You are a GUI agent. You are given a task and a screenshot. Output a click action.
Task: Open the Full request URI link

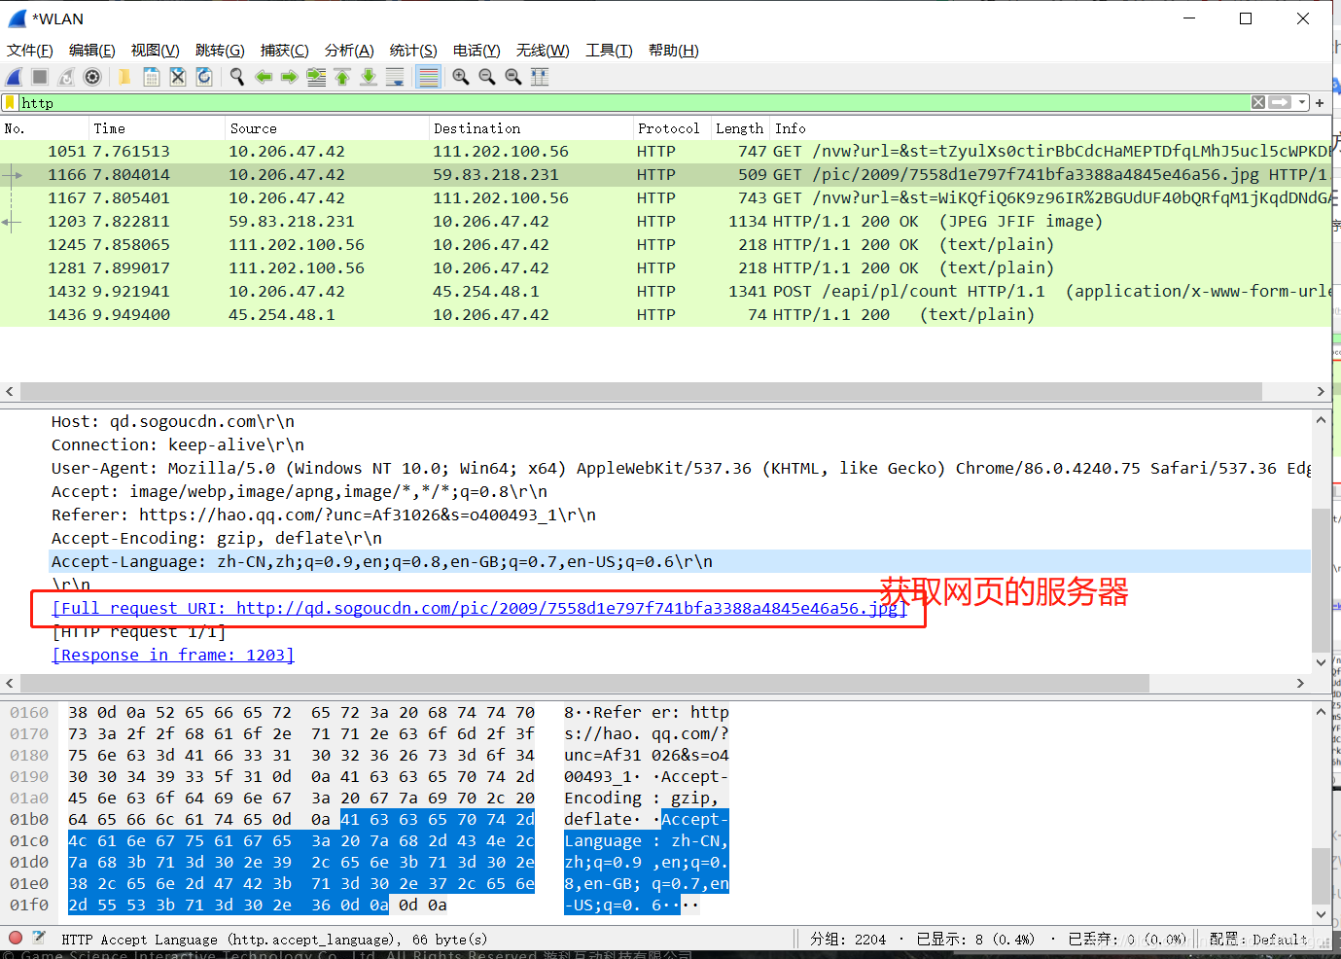coord(478,608)
